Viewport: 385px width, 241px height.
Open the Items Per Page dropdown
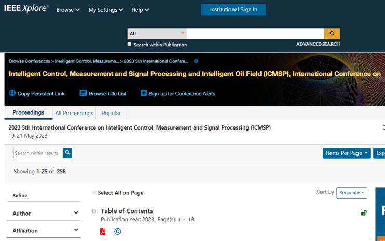coord(345,153)
